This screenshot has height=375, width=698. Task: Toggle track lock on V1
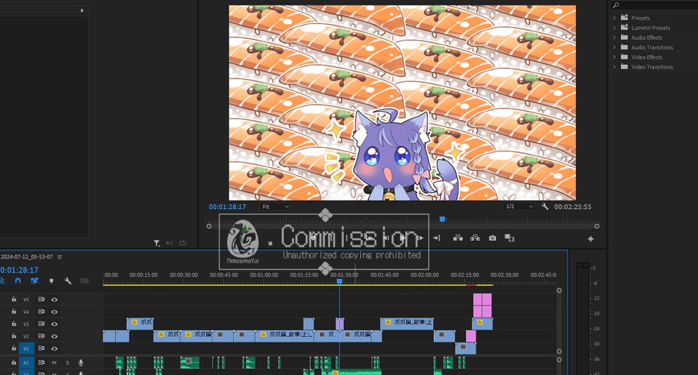pos(14,348)
